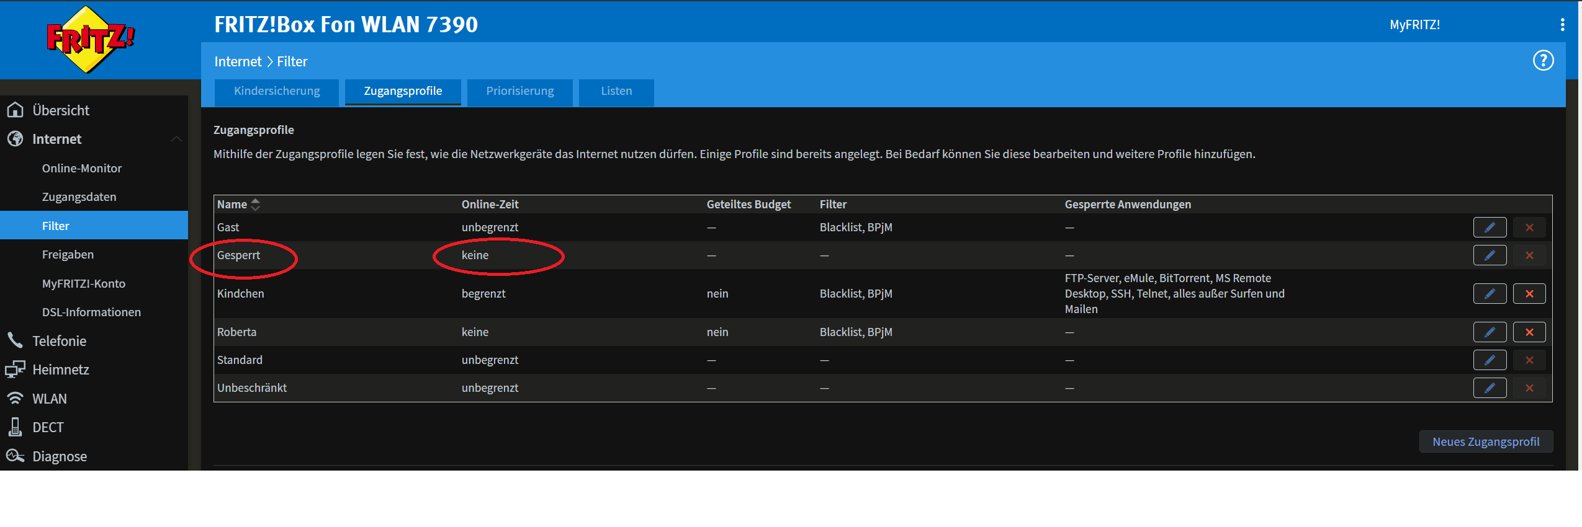This screenshot has height=527, width=1582.
Task: Click the Heimnetz computers icon
Action: 15,370
